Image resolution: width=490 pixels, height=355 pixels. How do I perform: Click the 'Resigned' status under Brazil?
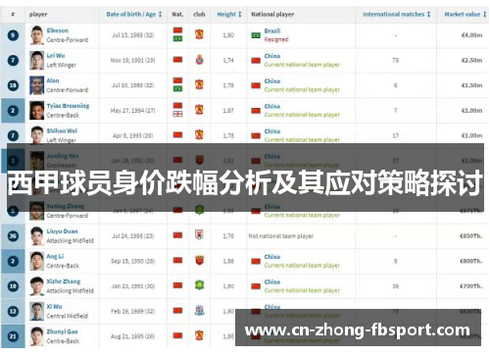276,39
